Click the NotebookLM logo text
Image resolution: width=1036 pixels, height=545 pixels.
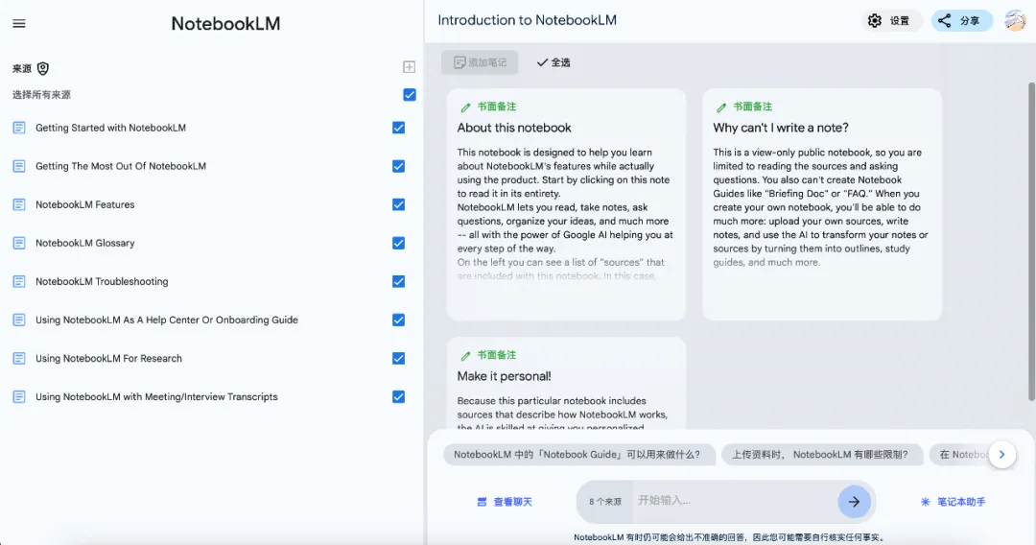[226, 24]
